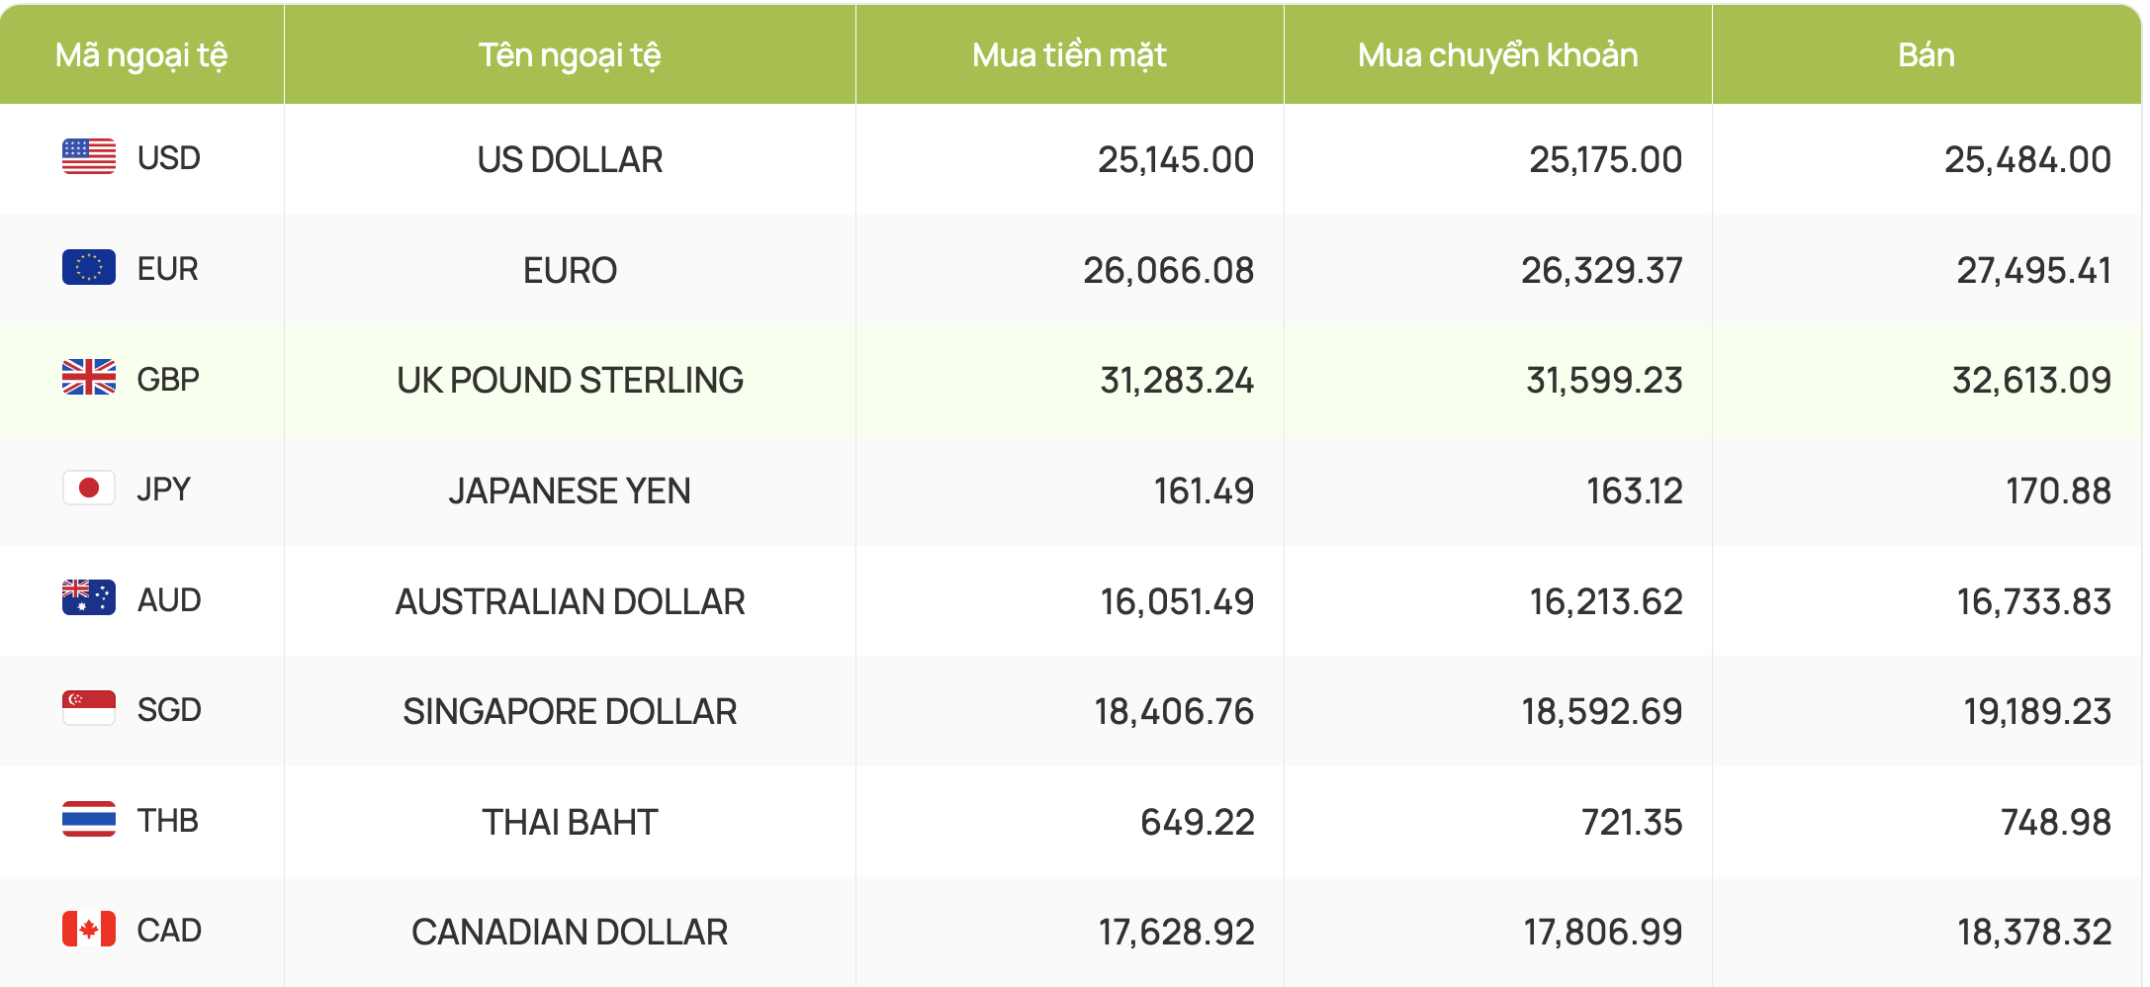Click the Mua chuyển khoản column header
The image size is (2150, 987).
pyautogui.click(x=1497, y=55)
